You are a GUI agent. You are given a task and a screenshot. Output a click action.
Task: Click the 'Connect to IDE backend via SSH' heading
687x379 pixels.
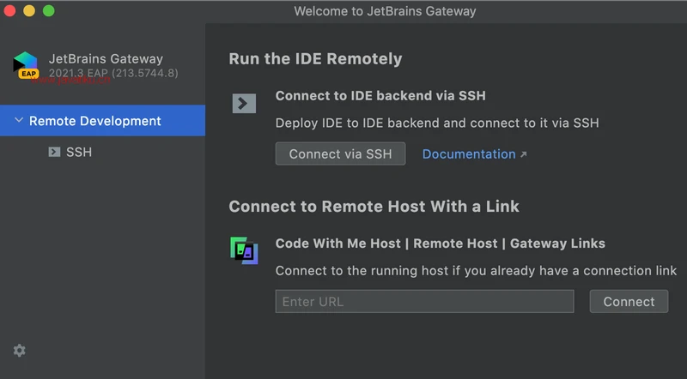tap(380, 96)
